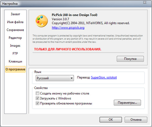Open the Имя файла settings tab

coord(15,22)
